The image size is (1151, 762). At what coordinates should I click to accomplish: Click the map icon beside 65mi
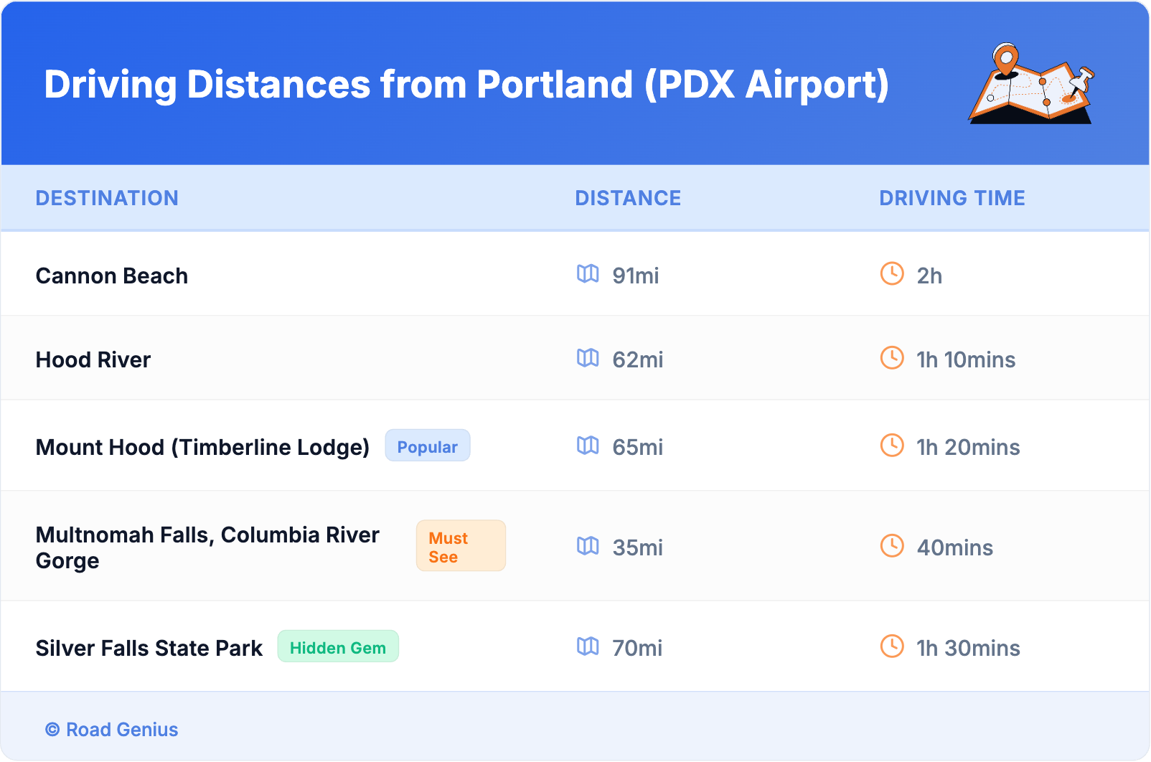(x=588, y=446)
